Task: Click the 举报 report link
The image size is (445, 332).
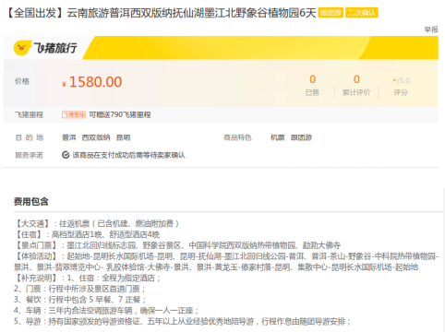Action: click(x=431, y=30)
